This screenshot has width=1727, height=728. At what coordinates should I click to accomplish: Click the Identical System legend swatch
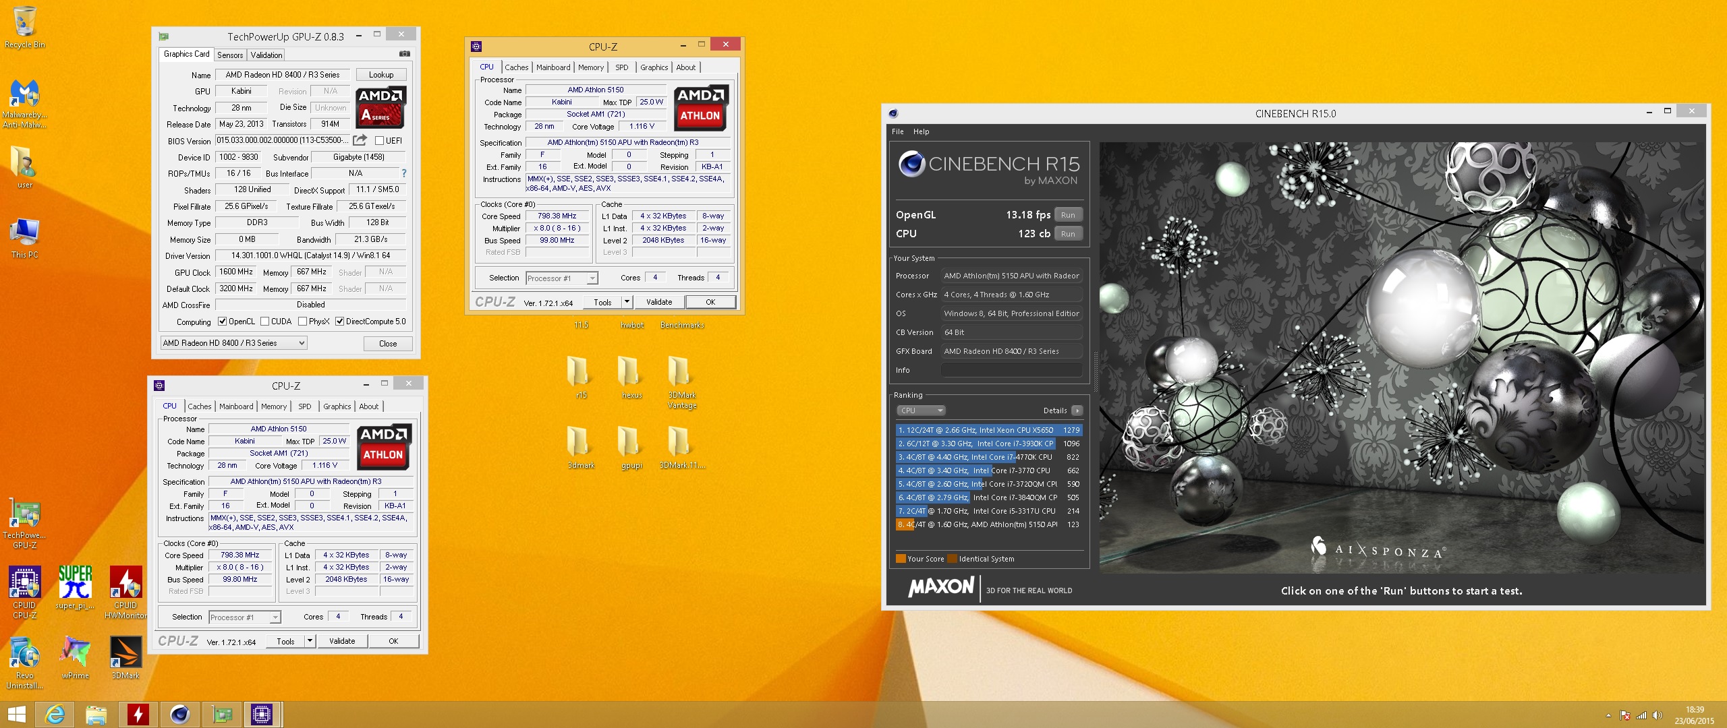pos(952,559)
